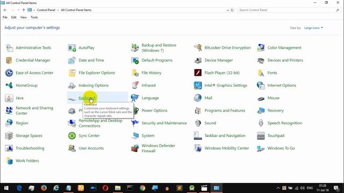This screenshot has width=344, height=193.
Task: Launch Firefox from the taskbar
Action: click(x=44, y=188)
